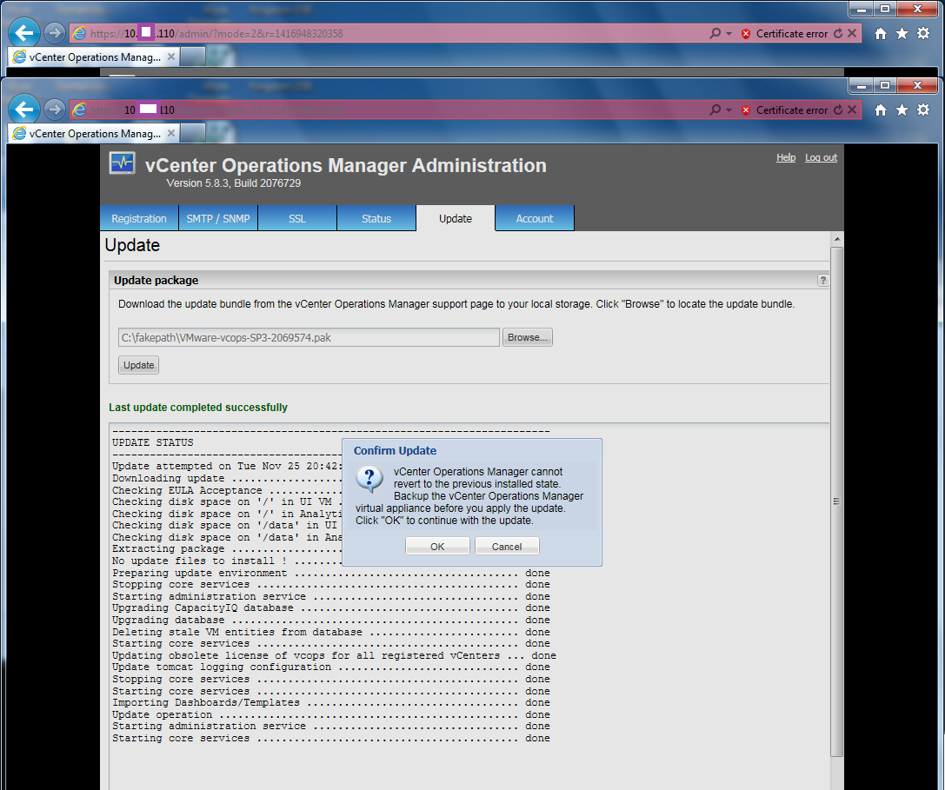Click 'Last update completed successfully' text
945x790 pixels.
click(198, 408)
